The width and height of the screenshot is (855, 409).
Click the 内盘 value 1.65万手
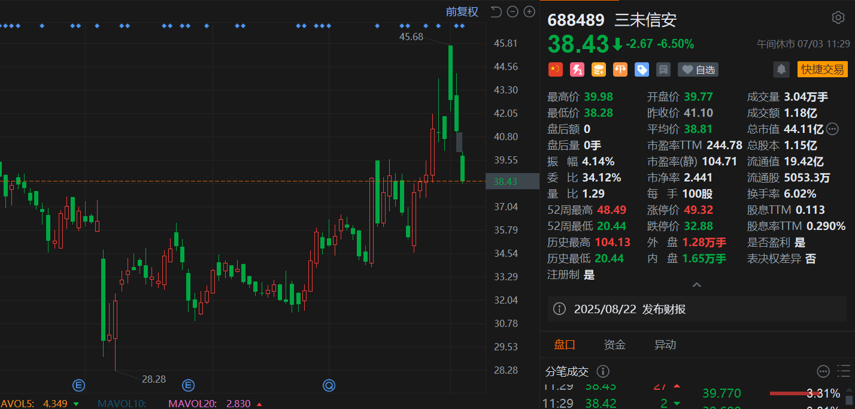(x=704, y=259)
